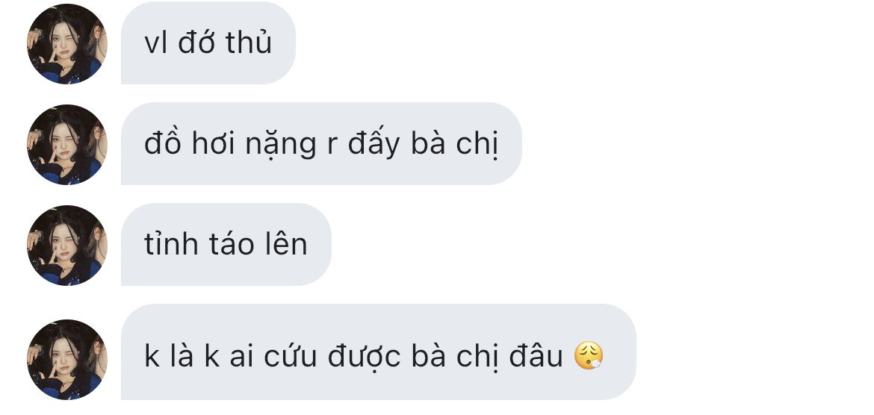Open sender avatar beside "vl đớ thủ" message
This screenshot has width=874, height=415.
pyautogui.click(x=67, y=44)
